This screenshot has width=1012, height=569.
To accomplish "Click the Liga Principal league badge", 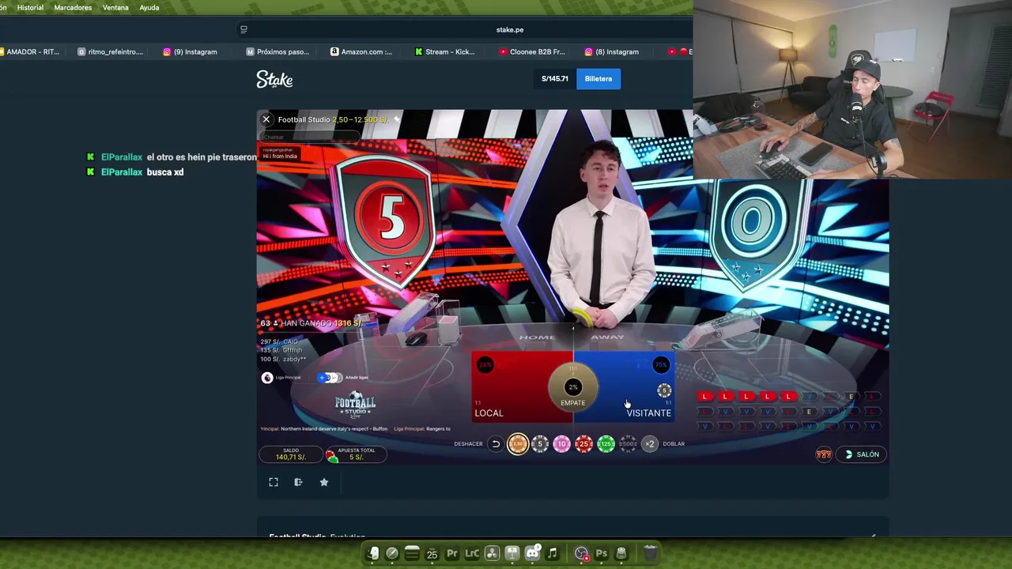I will click(267, 378).
